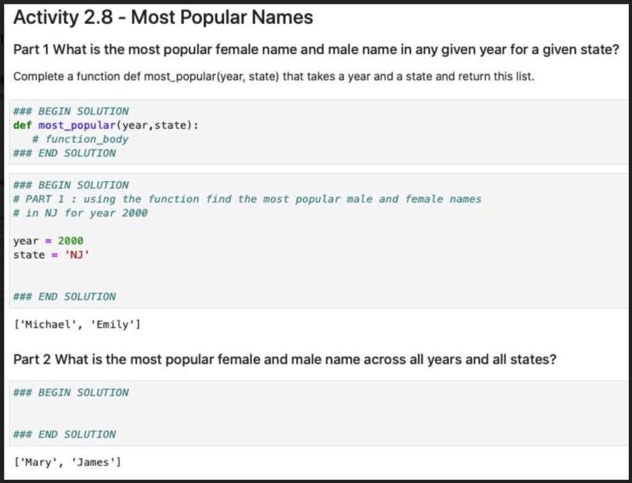The height and width of the screenshot is (483, 632).
Task: Click the ['Mary', 'James'] output
Action: (x=67, y=463)
